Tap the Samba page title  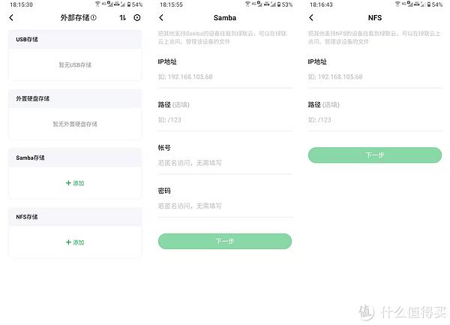point(225,18)
